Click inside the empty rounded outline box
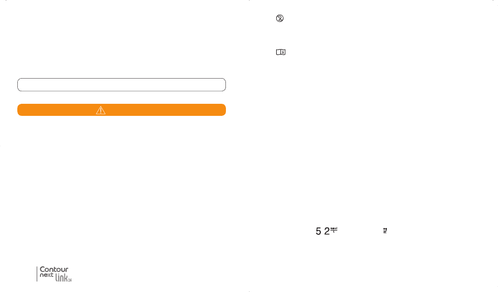The width and height of the screenshot is (498, 292). tap(122, 85)
